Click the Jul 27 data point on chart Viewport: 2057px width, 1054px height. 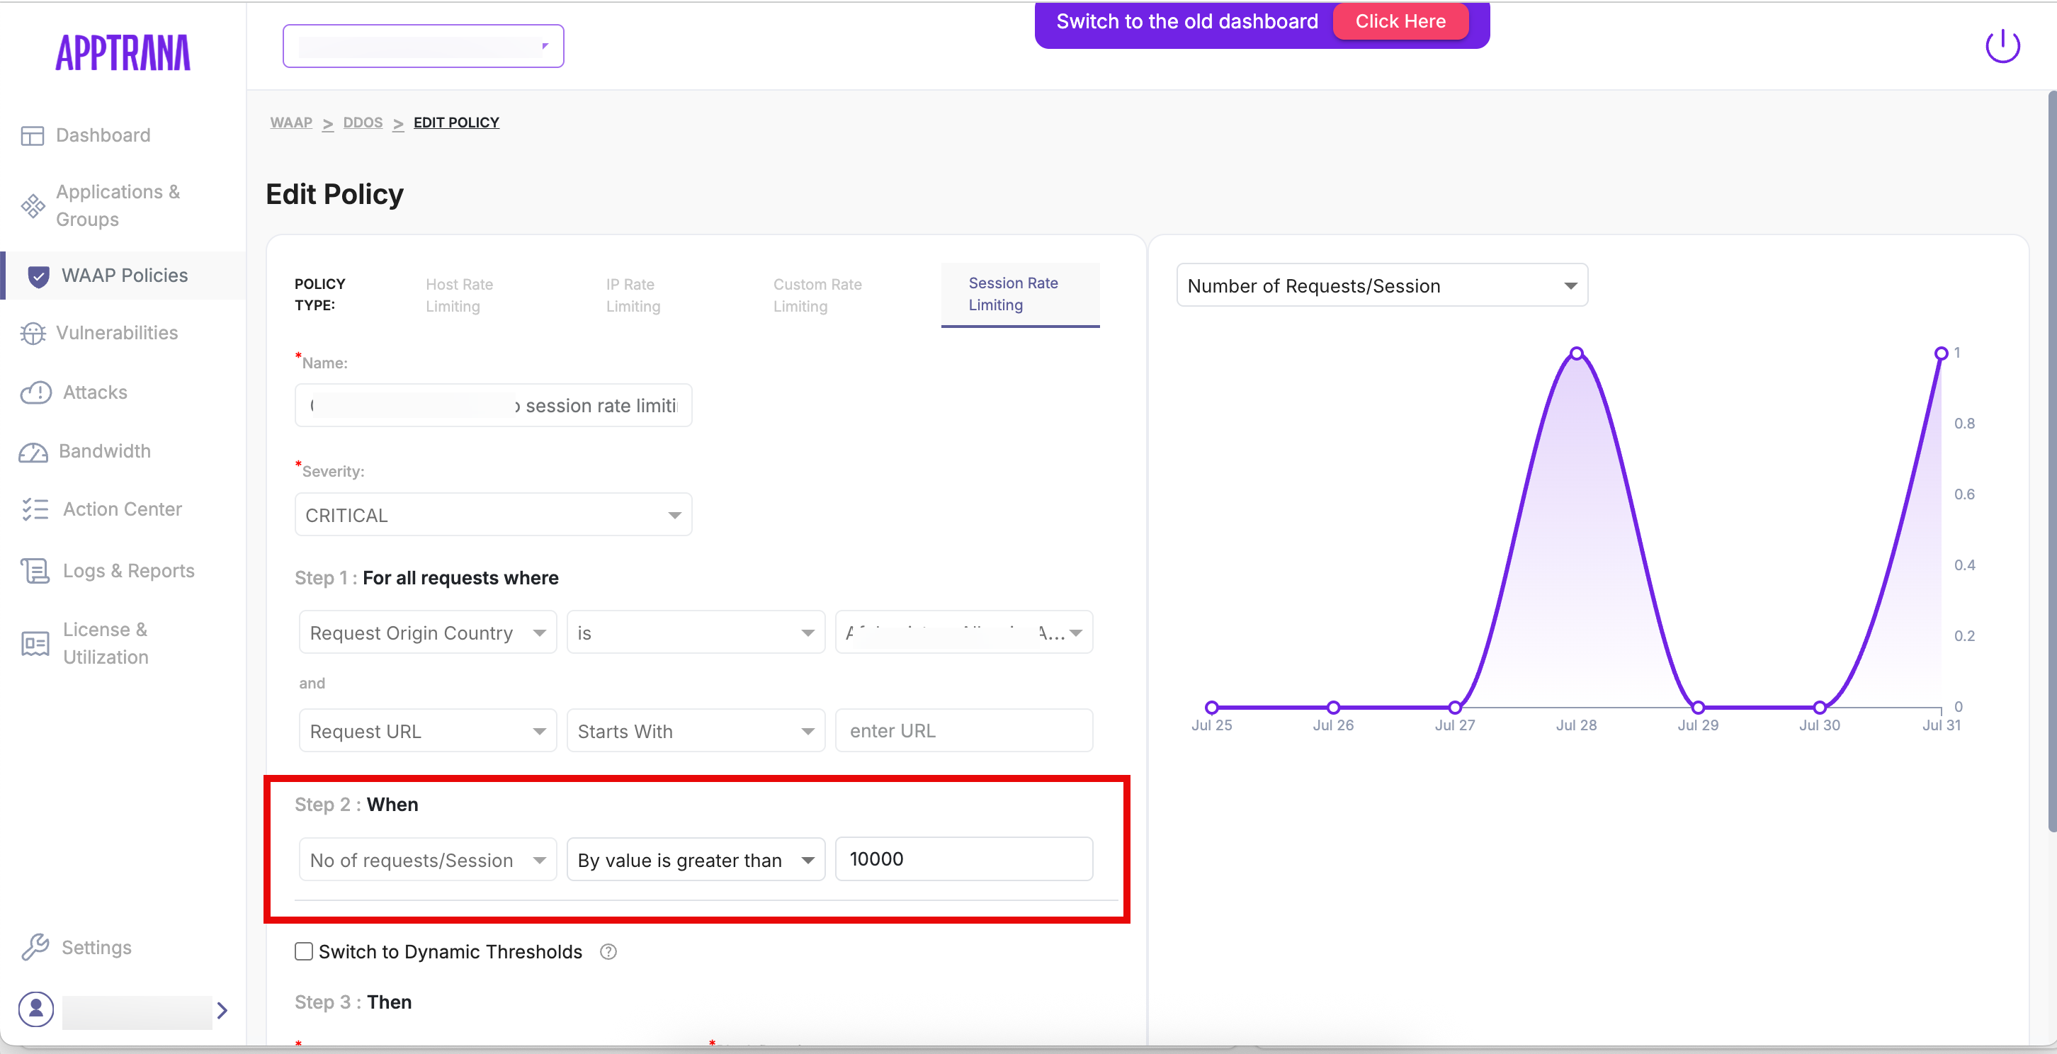(1455, 708)
